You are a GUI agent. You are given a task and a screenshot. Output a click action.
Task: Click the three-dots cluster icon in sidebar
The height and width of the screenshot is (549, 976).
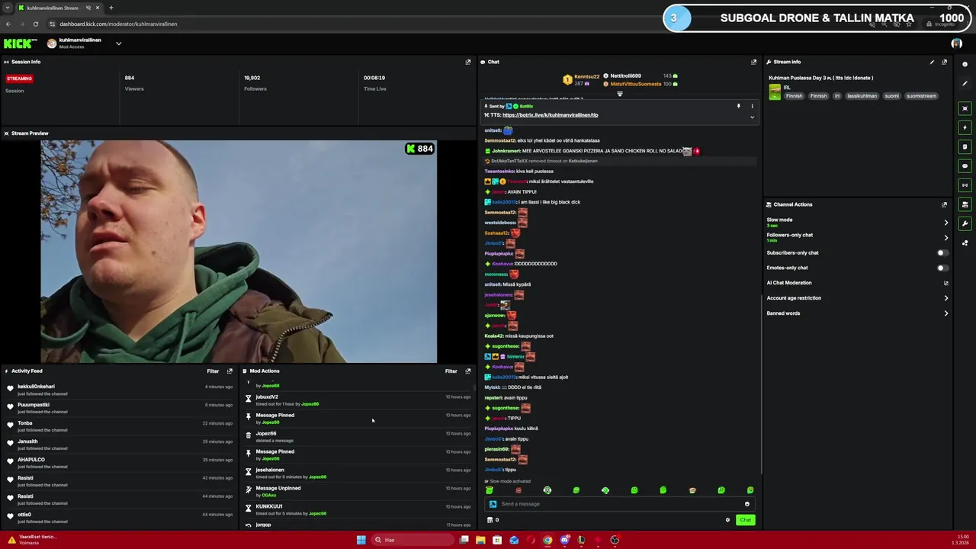pyautogui.click(x=965, y=242)
